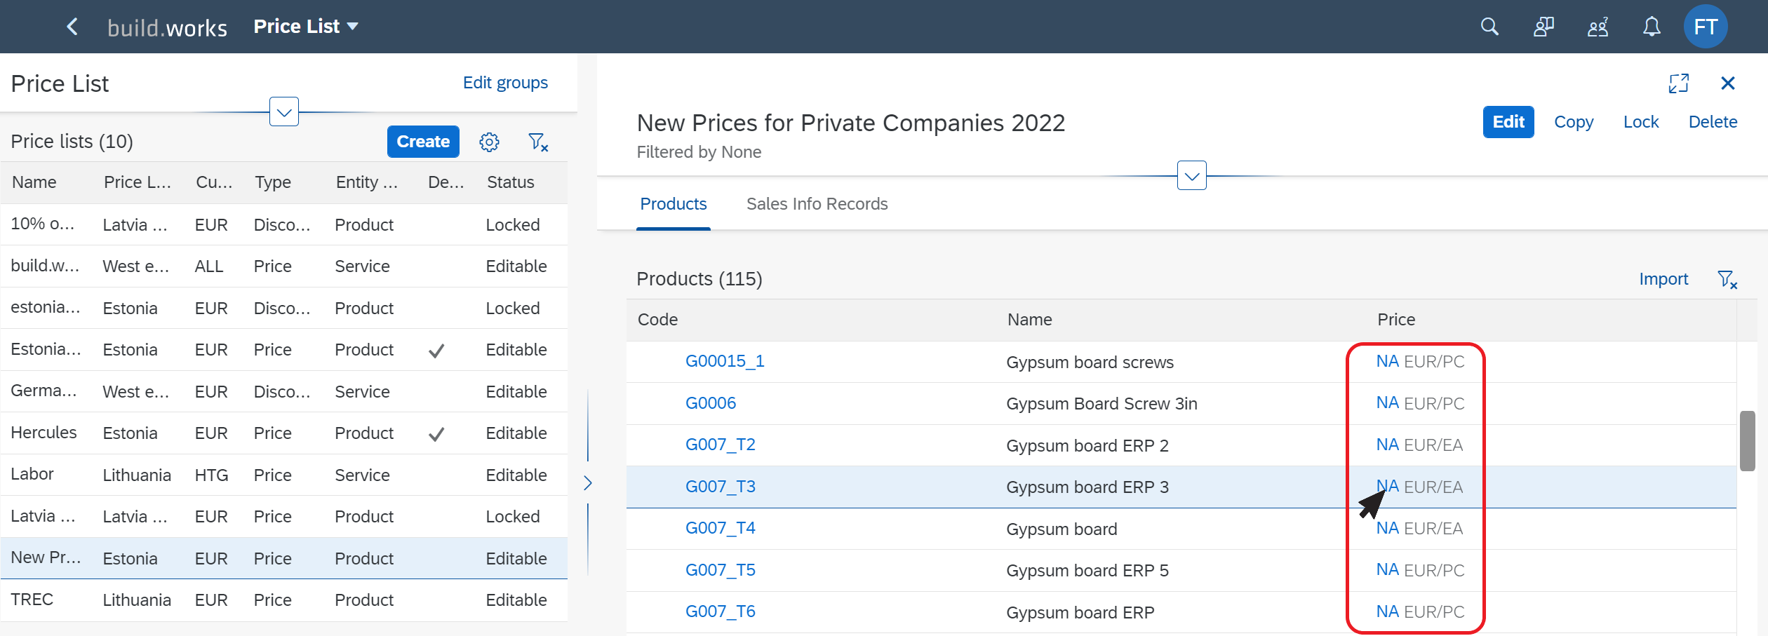
Task: Expand the New Prices detail header chevron
Action: coord(1191,176)
